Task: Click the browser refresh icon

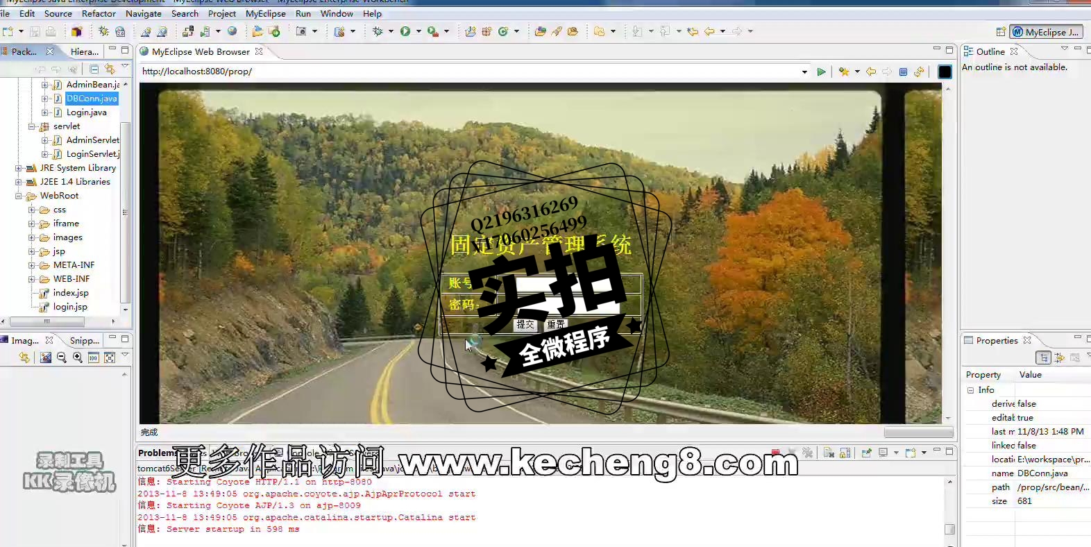Action: 919,71
